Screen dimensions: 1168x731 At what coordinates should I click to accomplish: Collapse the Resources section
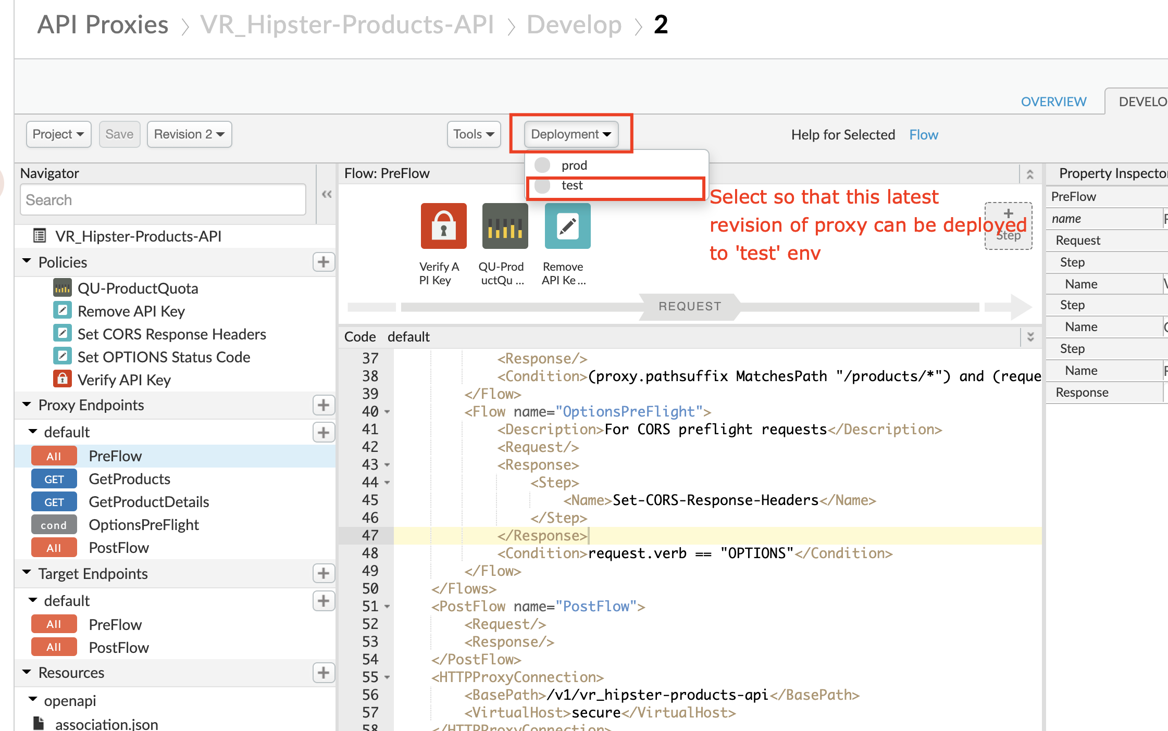27,672
